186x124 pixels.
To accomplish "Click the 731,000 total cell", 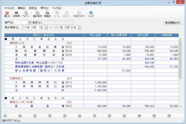I will click(95, 59).
